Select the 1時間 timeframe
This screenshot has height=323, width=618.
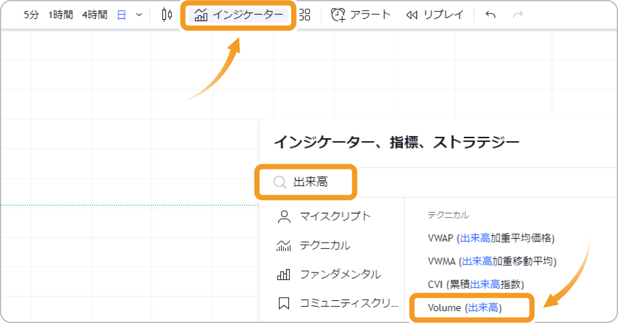[x=60, y=15]
